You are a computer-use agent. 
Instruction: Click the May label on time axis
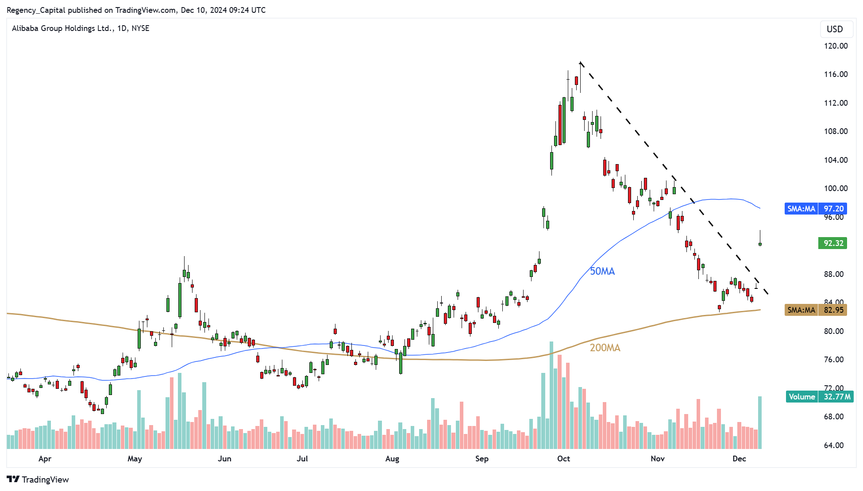135,459
